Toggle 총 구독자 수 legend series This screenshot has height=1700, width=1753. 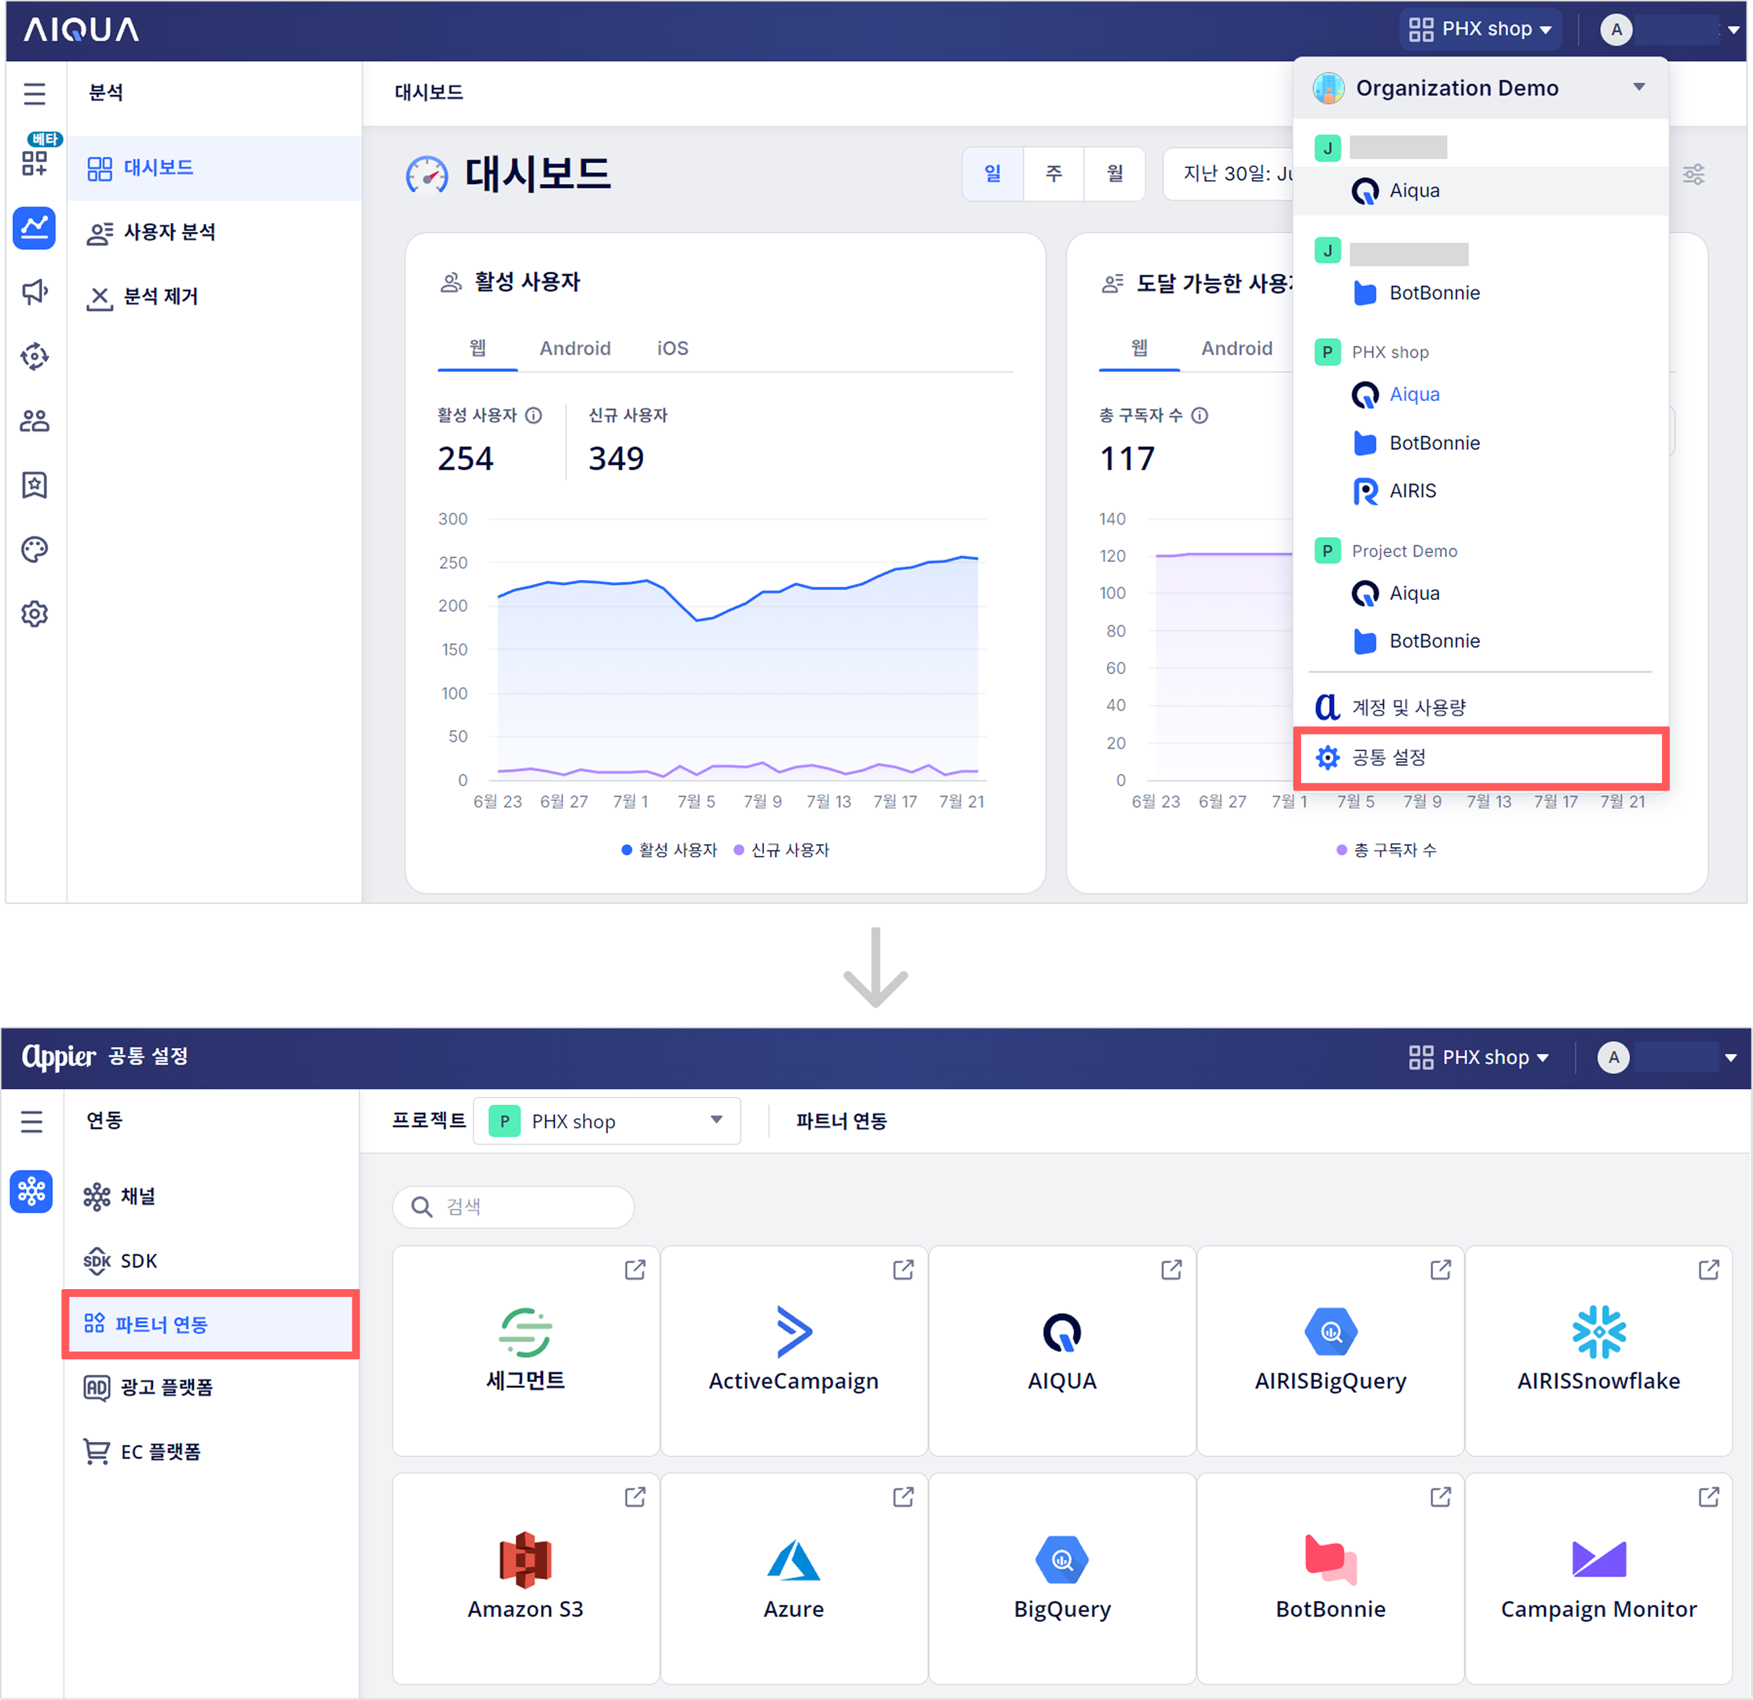click(1386, 850)
